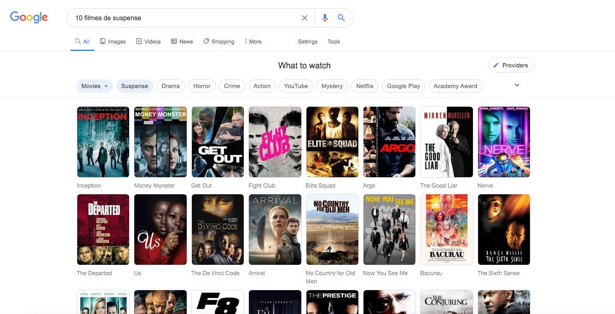The image size is (615, 314).
Task: Click the 'Fight Club' title text
Action: [x=262, y=185]
